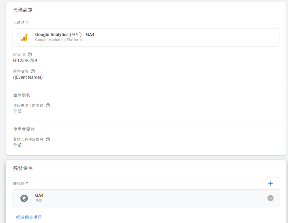This screenshot has height=223, width=288.
Task: Click Google Marketing Platform subtitle text
Action: (x=58, y=40)
